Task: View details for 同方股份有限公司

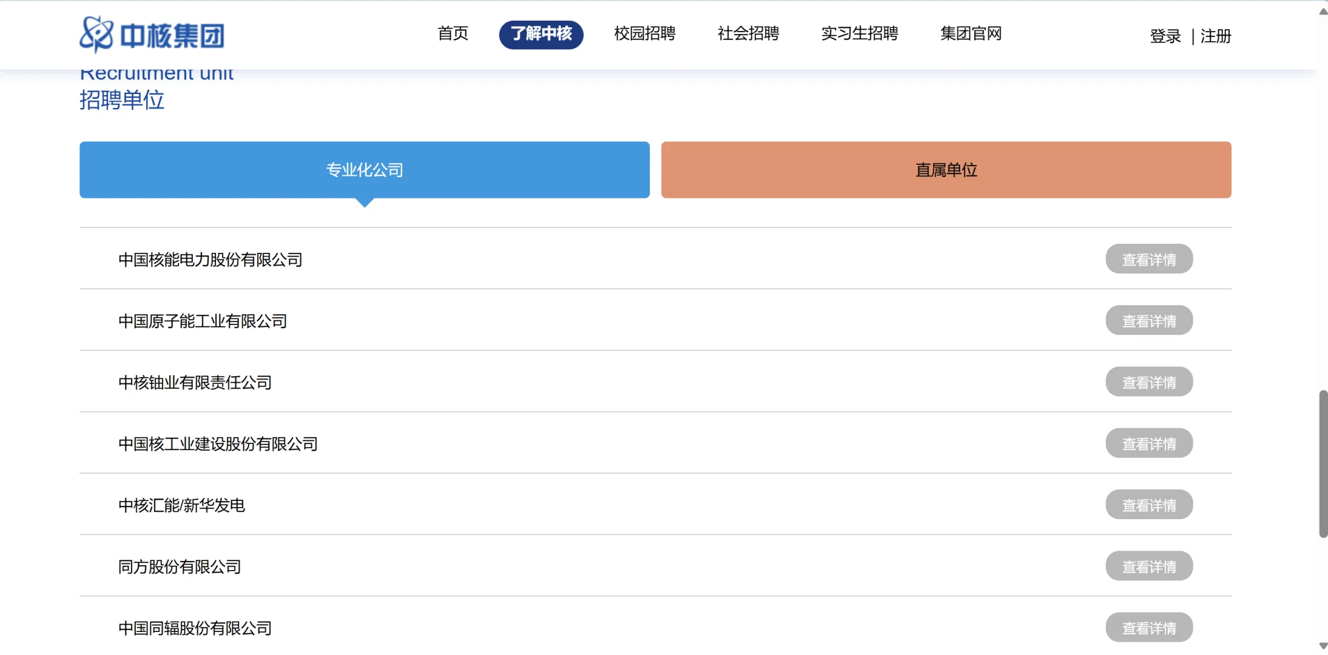Action: click(x=1148, y=566)
